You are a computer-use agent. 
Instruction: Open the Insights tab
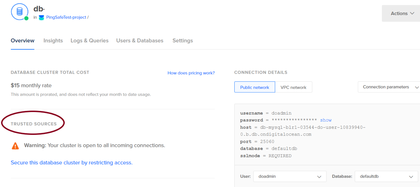click(53, 41)
